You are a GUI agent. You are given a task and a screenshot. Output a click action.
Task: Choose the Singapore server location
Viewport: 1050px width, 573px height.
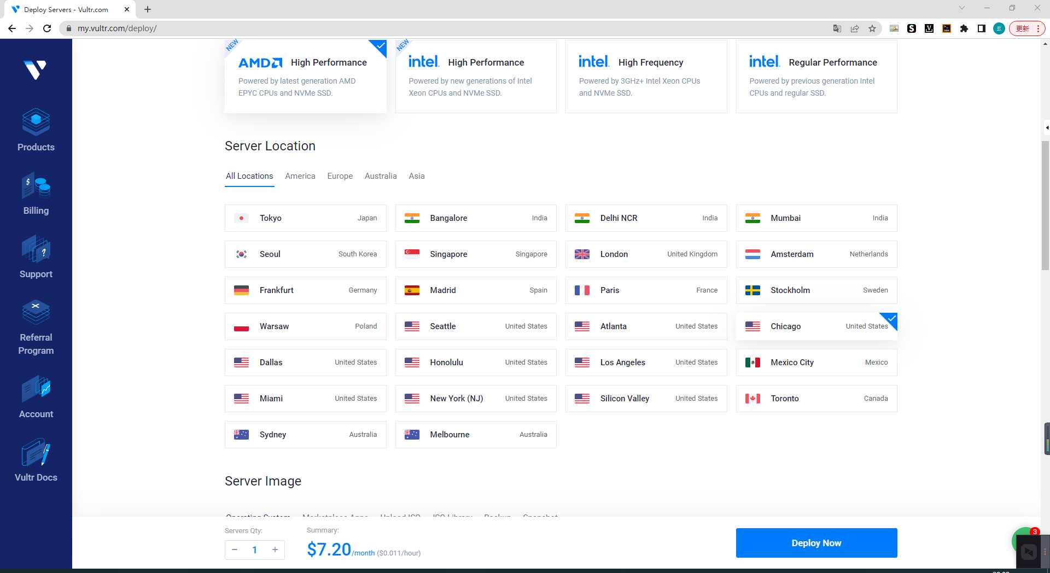tap(475, 254)
